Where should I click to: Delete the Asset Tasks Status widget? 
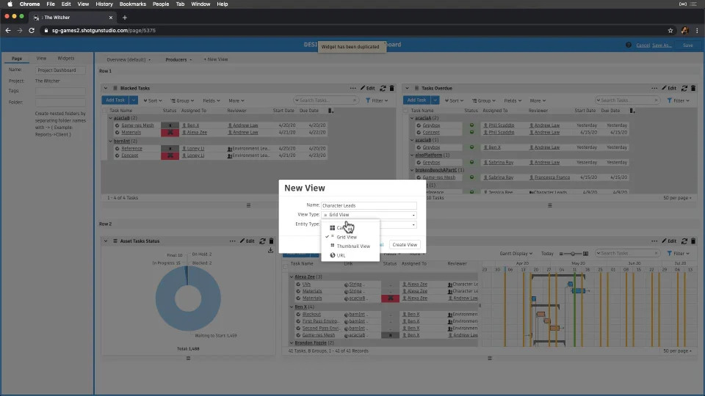point(271,241)
